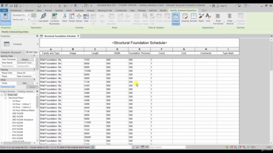Select the 6TH FLOOR view
This screenshot has width=273, height=153.
17,129
